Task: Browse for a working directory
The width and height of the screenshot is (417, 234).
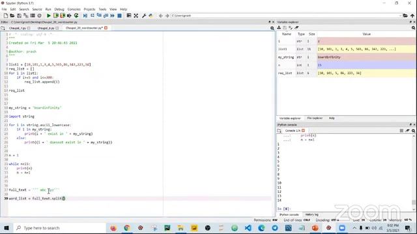Action: (405, 16)
